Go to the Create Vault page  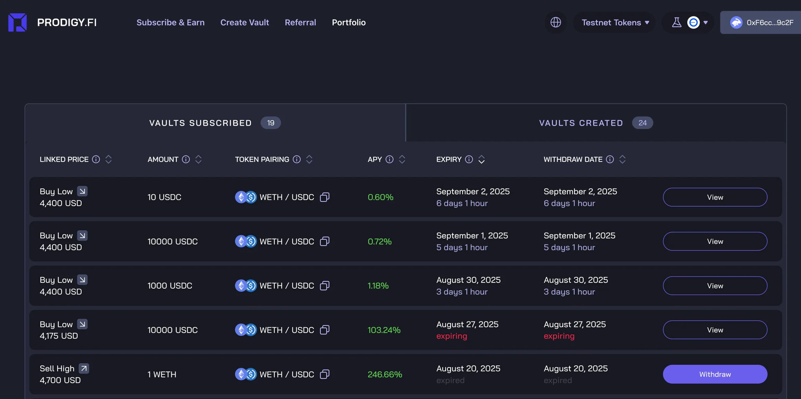pos(244,22)
